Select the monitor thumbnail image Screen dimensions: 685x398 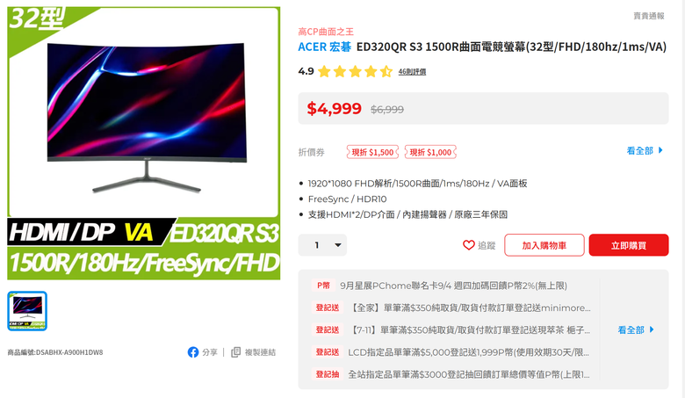point(27,311)
